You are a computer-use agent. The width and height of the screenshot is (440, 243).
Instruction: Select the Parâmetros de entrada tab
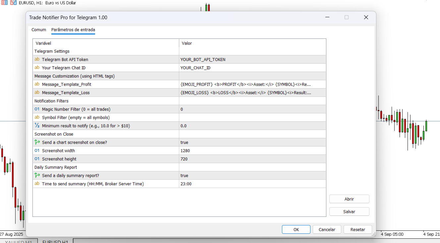click(73, 30)
